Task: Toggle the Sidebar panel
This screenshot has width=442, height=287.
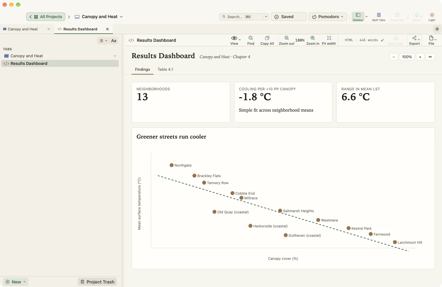Action: (358, 17)
